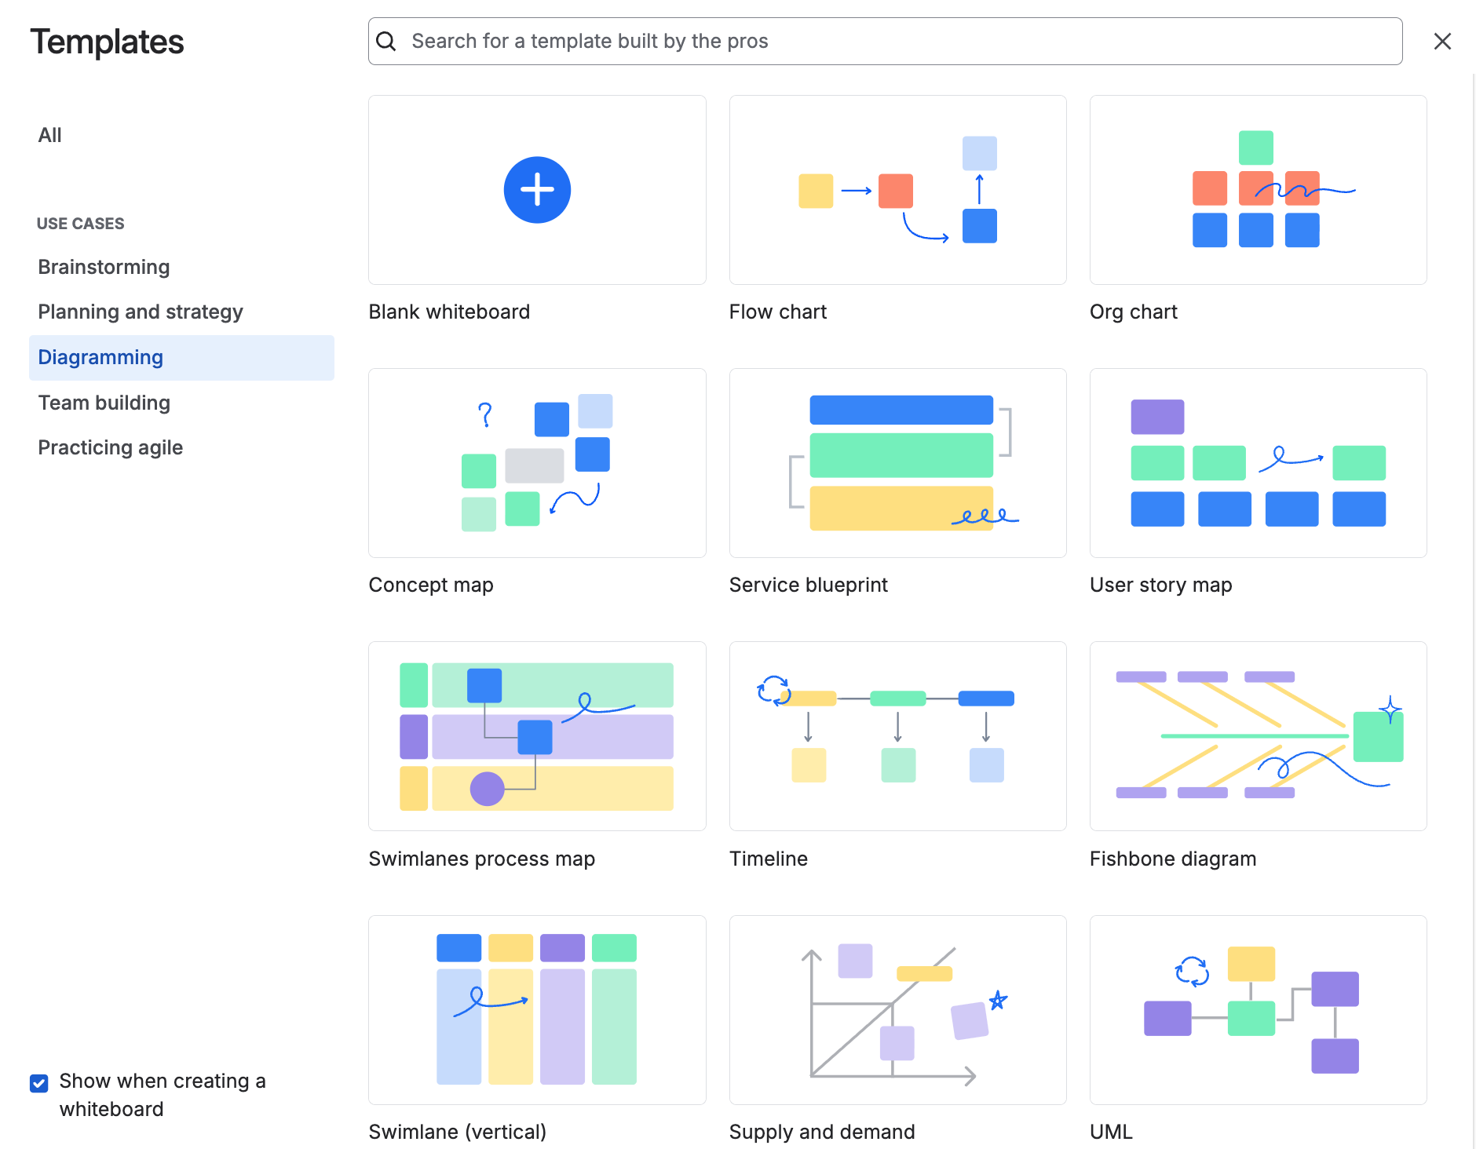Select the Swimlane (vertical) template
Screen dimensions: 1476x1149
(537, 1009)
